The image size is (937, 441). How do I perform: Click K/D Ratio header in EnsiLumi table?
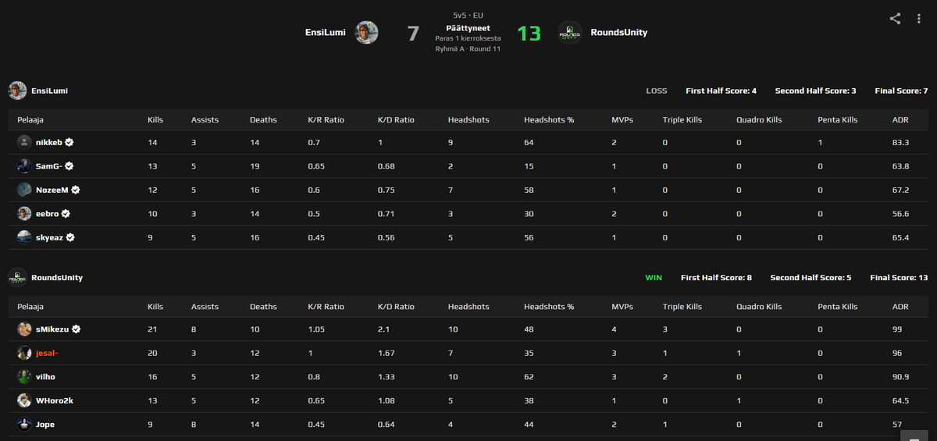(396, 120)
